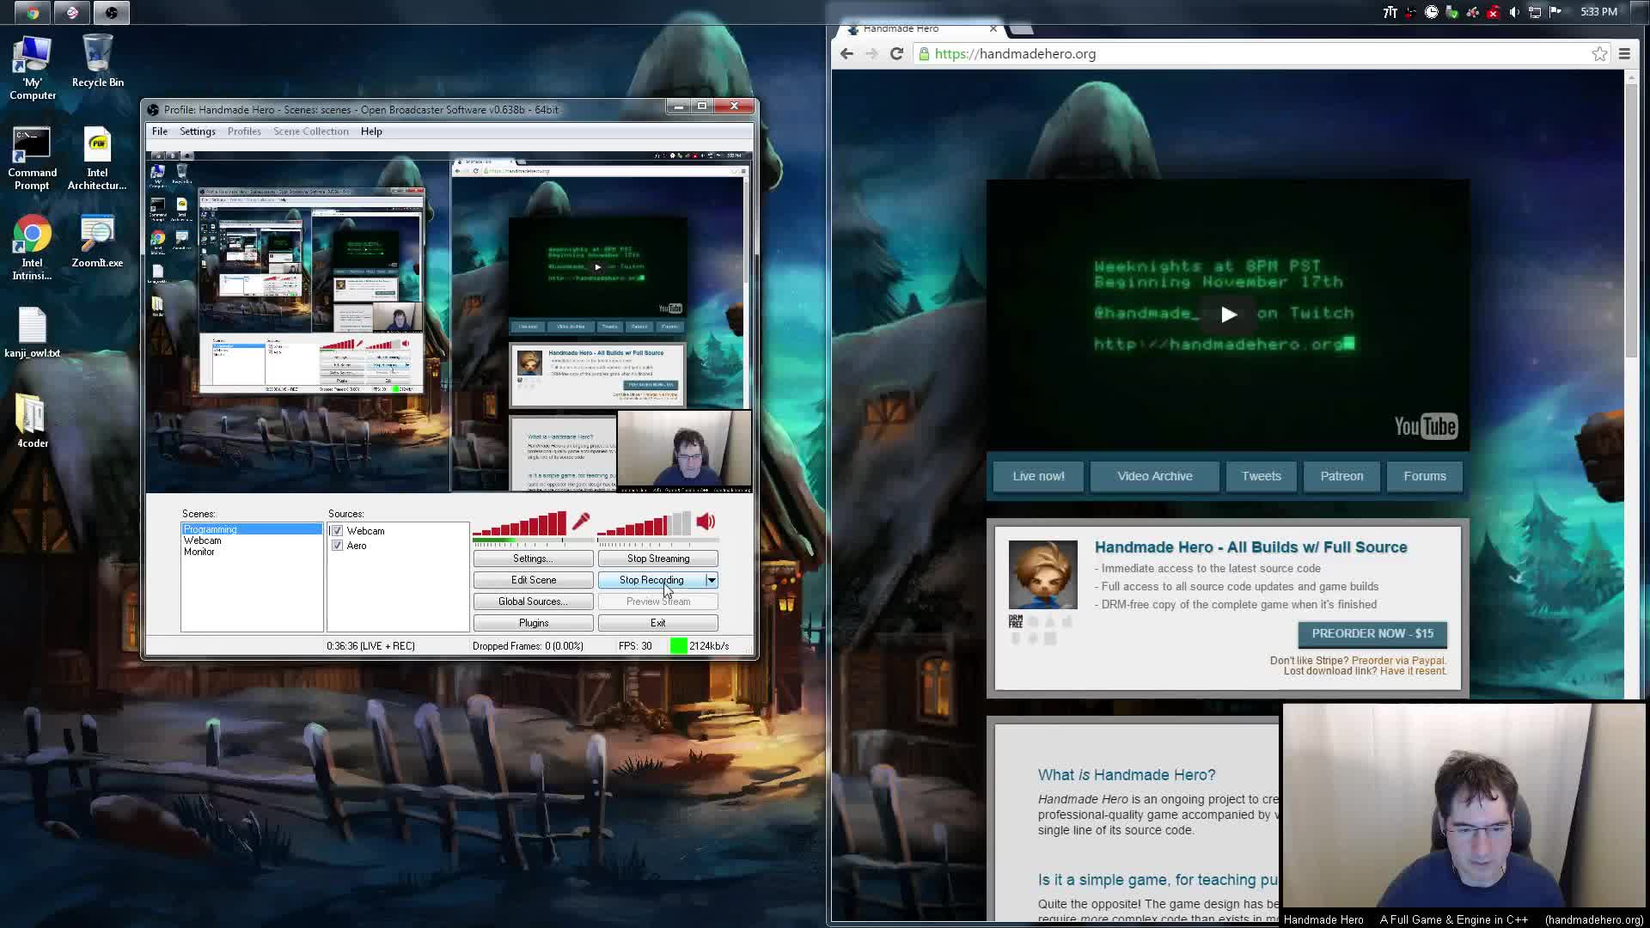This screenshot has height=928, width=1650.
Task: Select the Intel Intrinsics Chrome shortcut
Action: point(32,248)
